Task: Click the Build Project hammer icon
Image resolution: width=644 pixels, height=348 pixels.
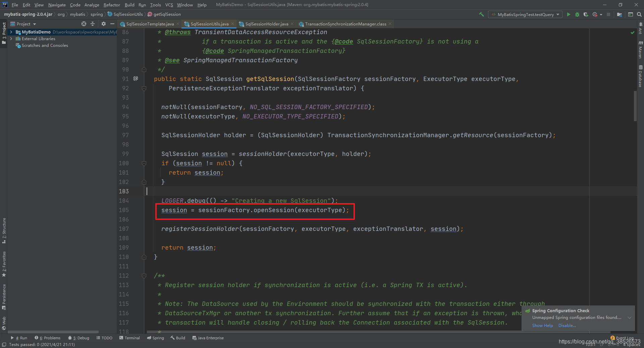Action: tap(481, 14)
